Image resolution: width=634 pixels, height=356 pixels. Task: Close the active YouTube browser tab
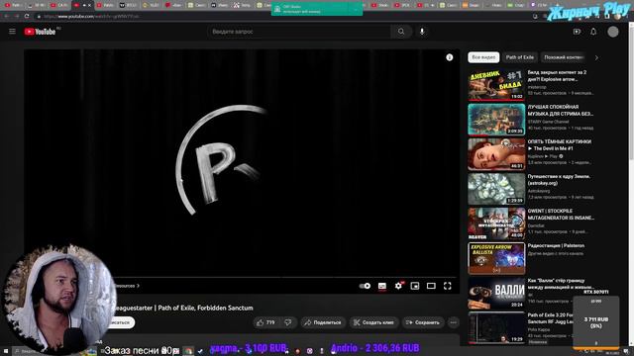[x=89, y=5]
